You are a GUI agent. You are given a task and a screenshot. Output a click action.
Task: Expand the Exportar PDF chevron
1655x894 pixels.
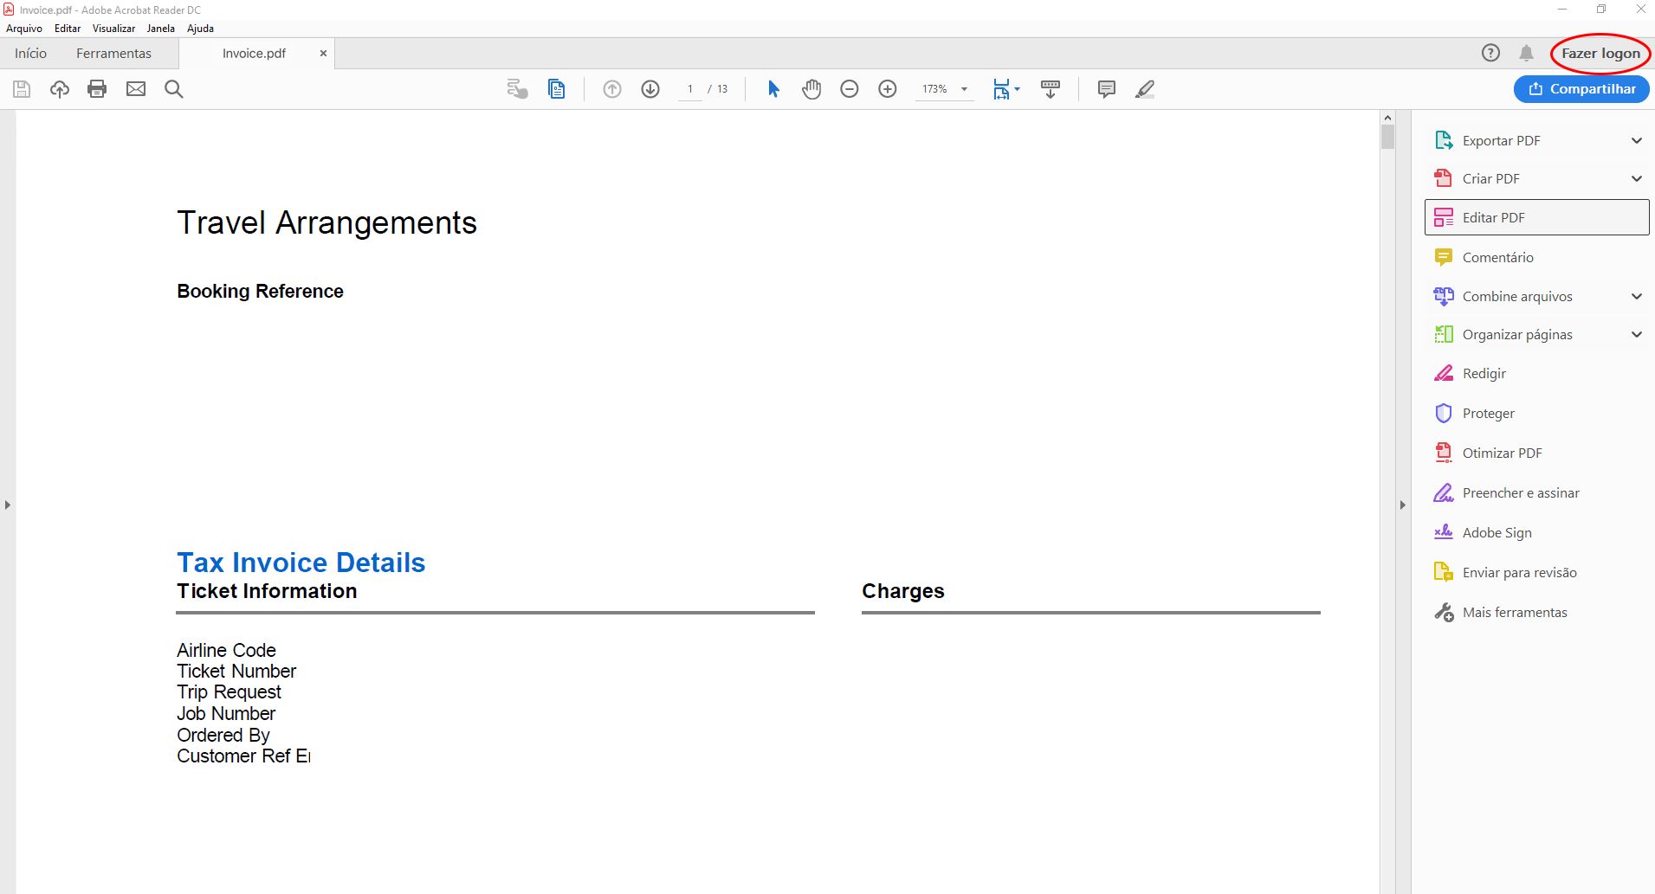(1637, 140)
